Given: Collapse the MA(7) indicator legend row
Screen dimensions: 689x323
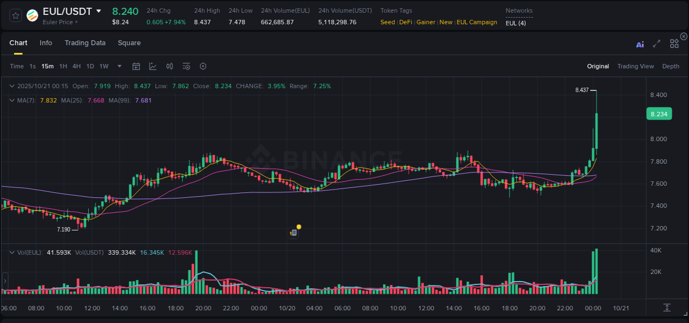Looking at the screenshot, I should coord(12,100).
